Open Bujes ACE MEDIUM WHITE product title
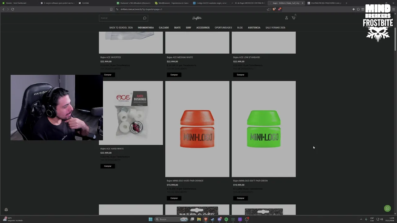The width and height of the screenshot is (397, 223). tap(180, 57)
